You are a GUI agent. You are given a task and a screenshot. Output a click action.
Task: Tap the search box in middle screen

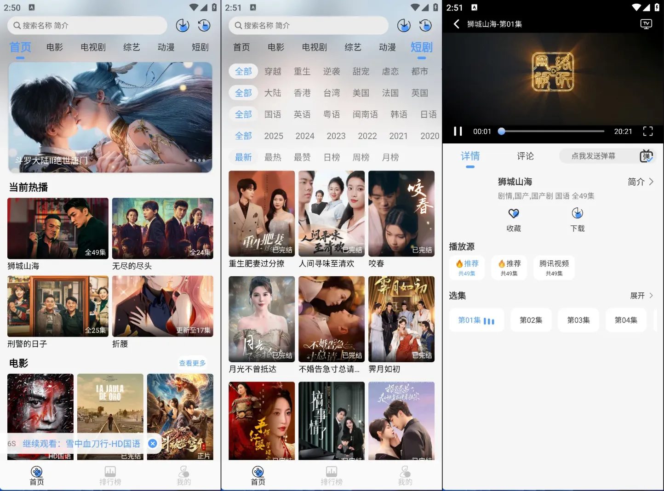(309, 25)
